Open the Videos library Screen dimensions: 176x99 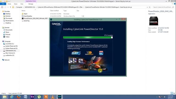click(x=7, y=37)
